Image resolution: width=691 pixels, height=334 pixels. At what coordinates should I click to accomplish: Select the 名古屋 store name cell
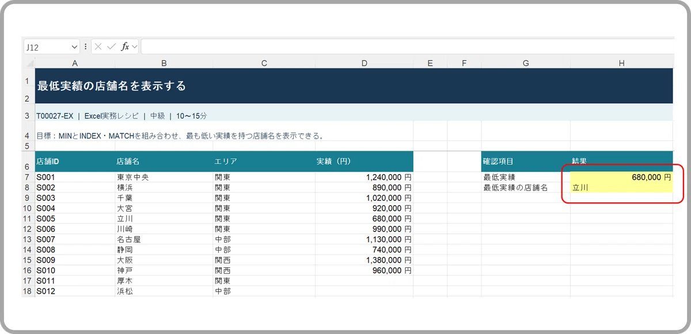pyautogui.click(x=164, y=239)
